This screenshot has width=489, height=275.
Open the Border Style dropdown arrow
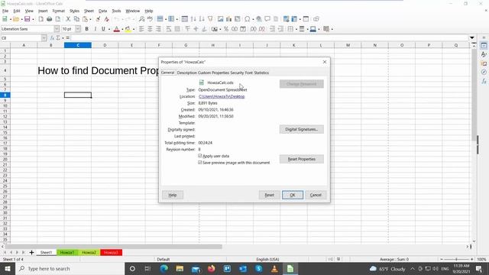point(307,29)
